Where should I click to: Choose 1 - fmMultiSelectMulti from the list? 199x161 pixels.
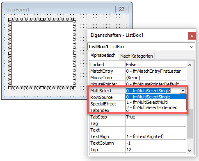point(156,102)
